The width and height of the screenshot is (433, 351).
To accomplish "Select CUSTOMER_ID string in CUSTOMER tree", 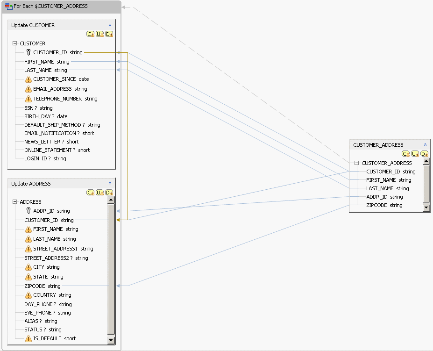I will [58, 52].
